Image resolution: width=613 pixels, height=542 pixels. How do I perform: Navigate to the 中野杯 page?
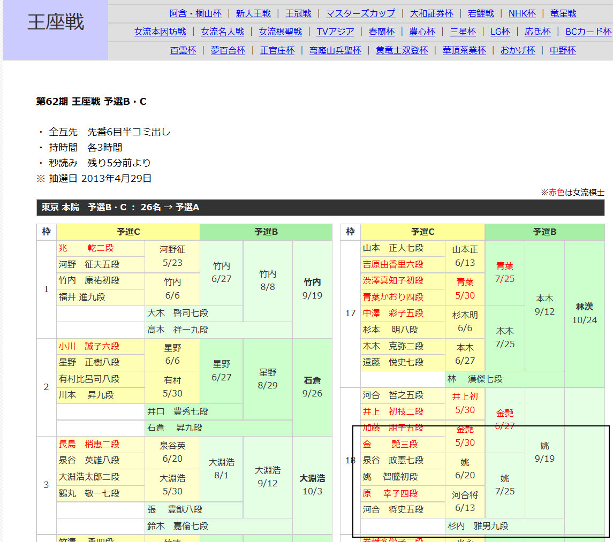pyautogui.click(x=562, y=50)
